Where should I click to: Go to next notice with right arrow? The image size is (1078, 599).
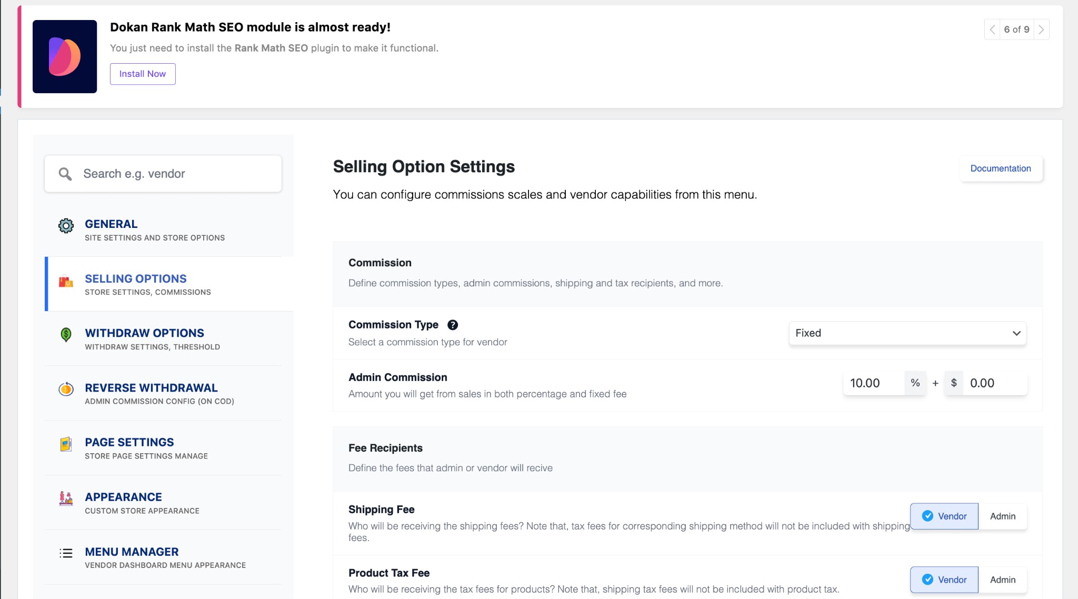pos(1041,29)
